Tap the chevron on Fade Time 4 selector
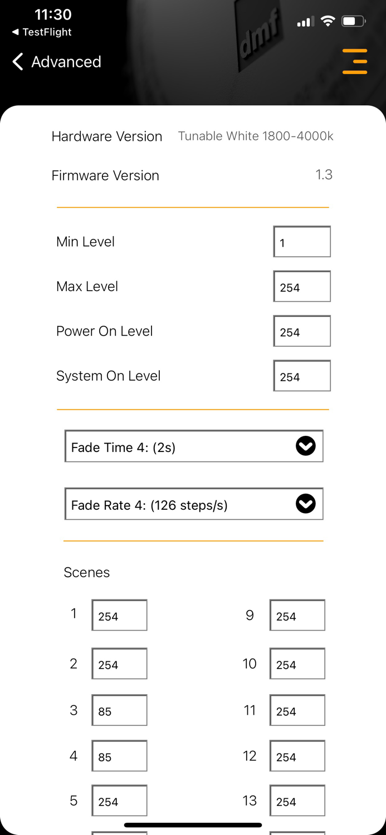 [305, 446]
